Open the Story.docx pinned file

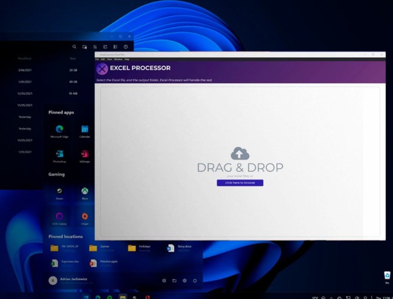click(x=180, y=248)
